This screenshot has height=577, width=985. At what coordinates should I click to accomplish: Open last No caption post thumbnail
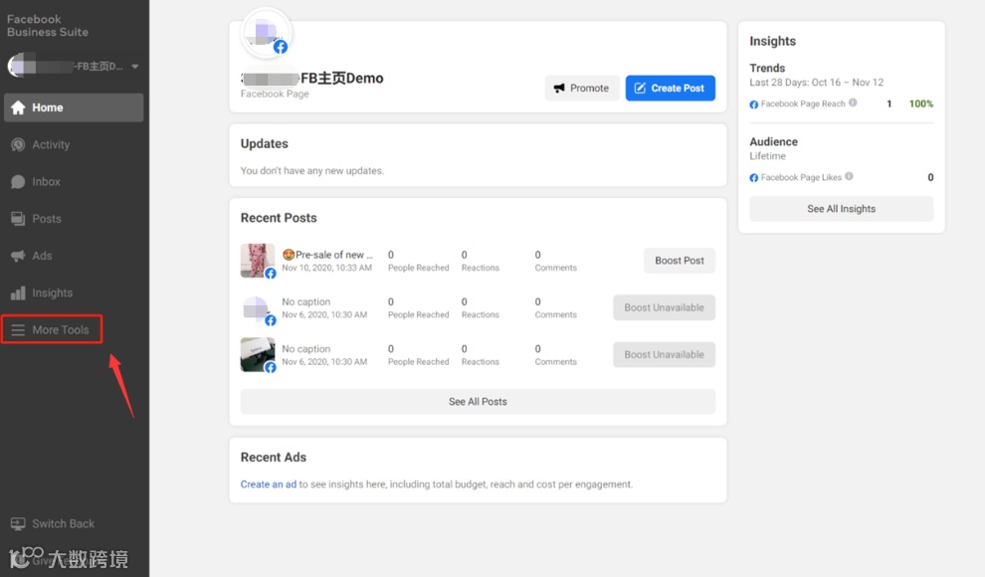[258, 355]
